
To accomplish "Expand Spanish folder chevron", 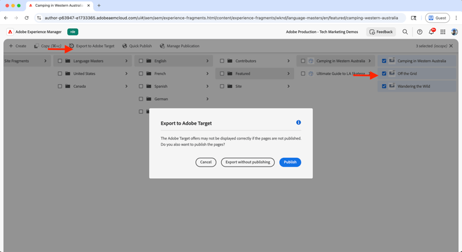I will pos(208,86).
